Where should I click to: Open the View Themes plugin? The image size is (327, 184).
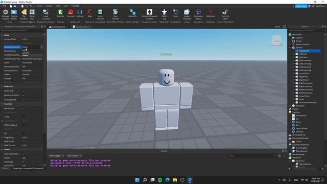115,14
